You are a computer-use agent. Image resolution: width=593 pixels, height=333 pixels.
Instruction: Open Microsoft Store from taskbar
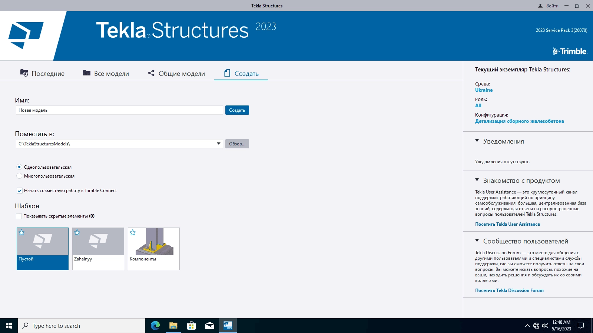point(191,326)
